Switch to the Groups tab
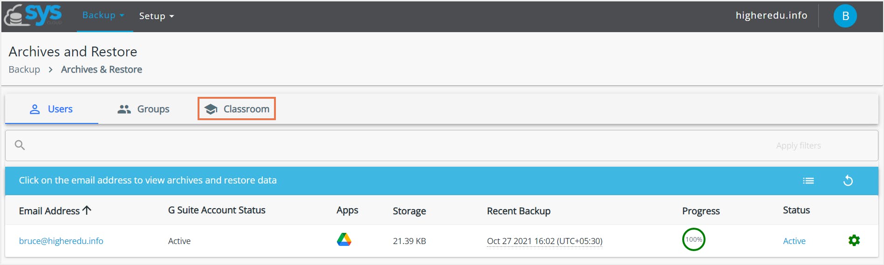This screenshot has height=265, width=884. [144, 109]
